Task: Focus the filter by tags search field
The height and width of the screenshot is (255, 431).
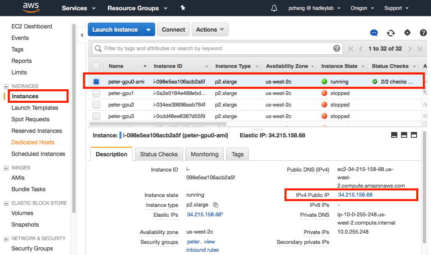Action: pos(217,49)
